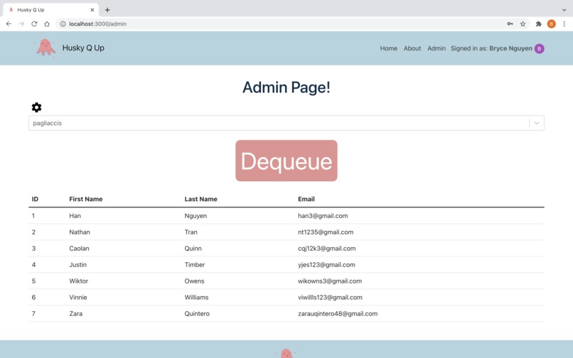Go to Home in navbar
573x358 pixels.
(388, 48)
